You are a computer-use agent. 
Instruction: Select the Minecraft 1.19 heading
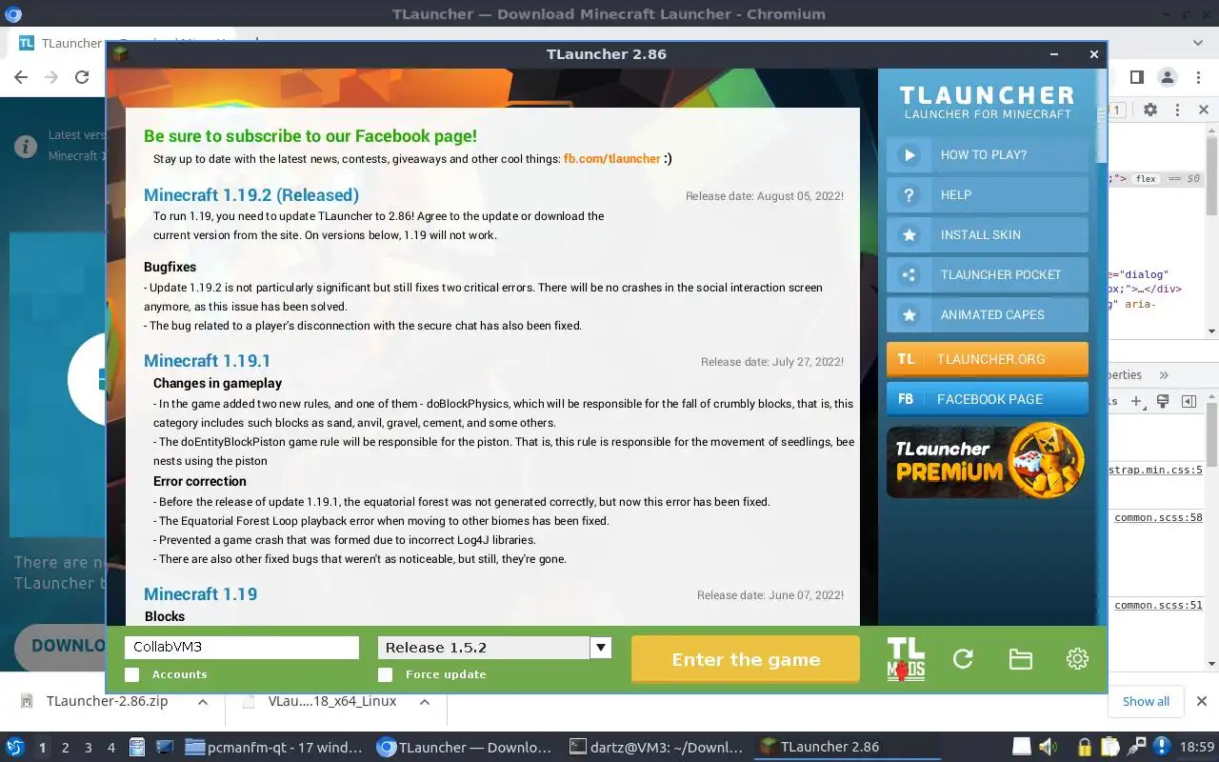click(x=200, y=594)
